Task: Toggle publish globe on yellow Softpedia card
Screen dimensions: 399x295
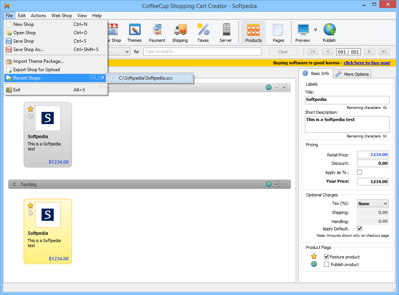Action: point(30,213)
